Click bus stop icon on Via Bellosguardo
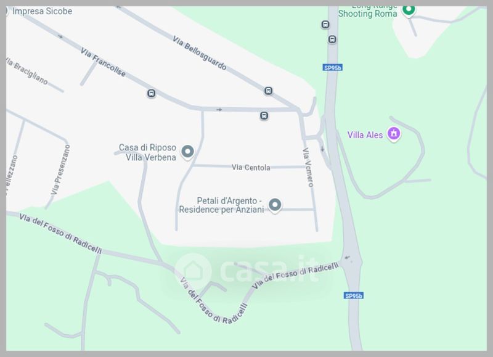493x357 pixels. pyautogui.click(x=268, y=91)
